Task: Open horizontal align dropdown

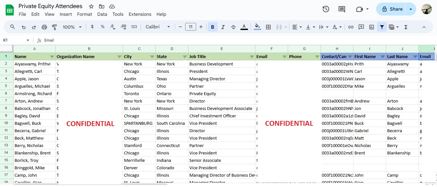Action: (297, 27)
